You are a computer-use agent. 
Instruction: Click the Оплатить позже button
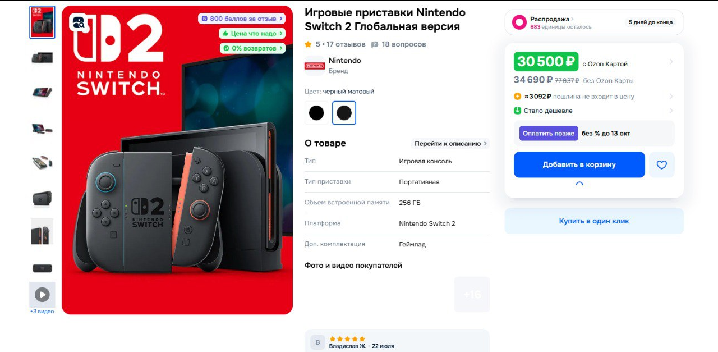[549, 133]
